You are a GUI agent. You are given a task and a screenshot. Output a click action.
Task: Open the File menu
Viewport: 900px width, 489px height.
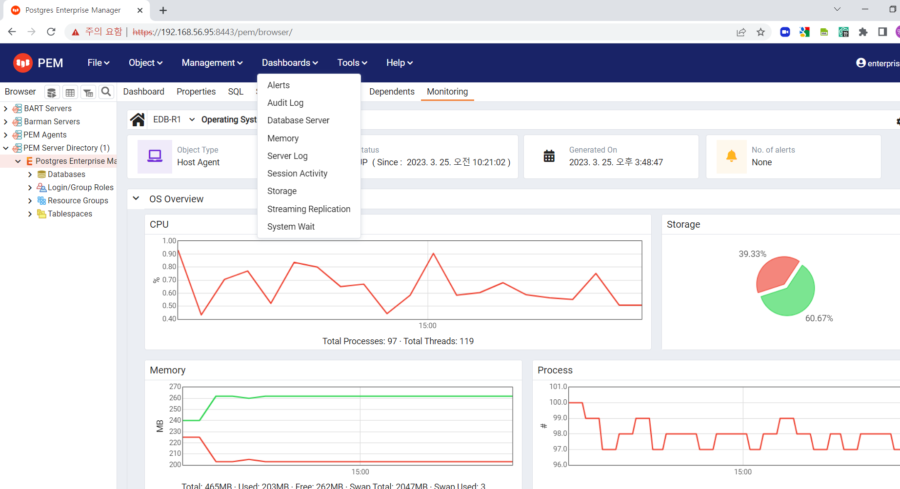click(x=99, y=63)
